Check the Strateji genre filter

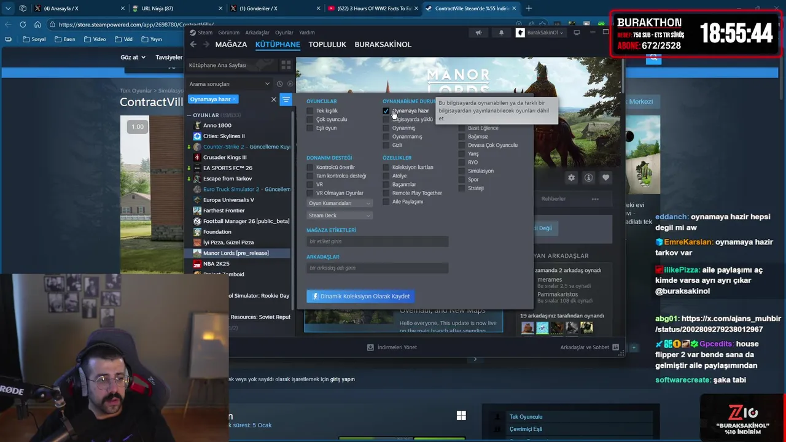pyautogui.click(x=462, y=188)
